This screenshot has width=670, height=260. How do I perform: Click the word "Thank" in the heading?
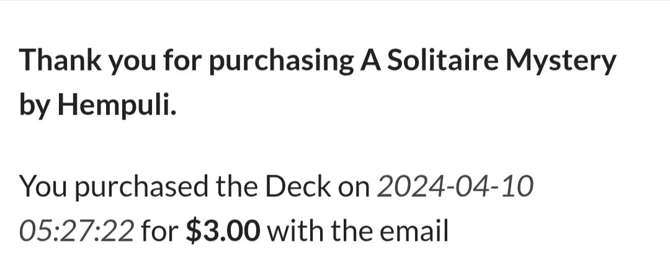(60, 60)
